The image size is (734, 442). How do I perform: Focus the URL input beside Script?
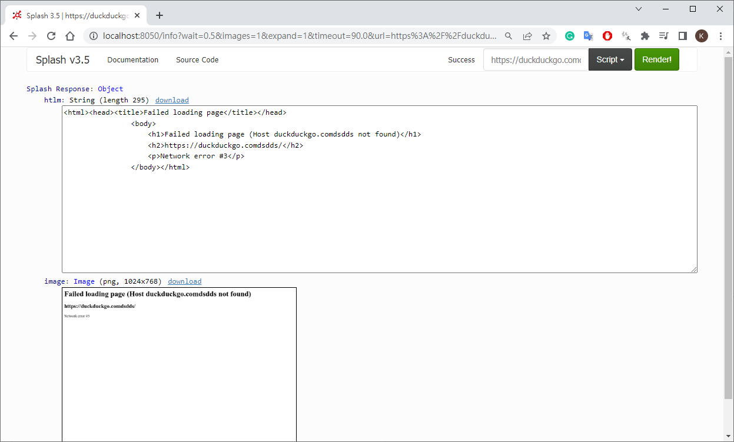[536, 59]
